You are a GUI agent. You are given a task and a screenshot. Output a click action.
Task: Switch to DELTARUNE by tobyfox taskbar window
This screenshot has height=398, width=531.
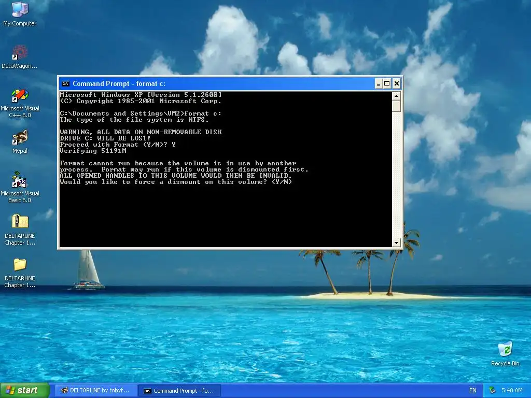point(95,391)
